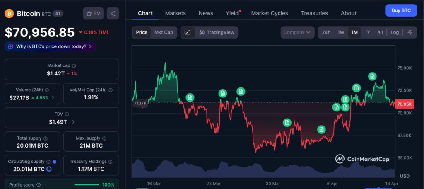
Task: Open news marker at 23 Mar peak
Action: [223, 93]
